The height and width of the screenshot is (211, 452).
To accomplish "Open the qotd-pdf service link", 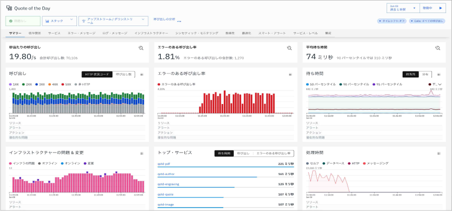I will pos(163,164).
